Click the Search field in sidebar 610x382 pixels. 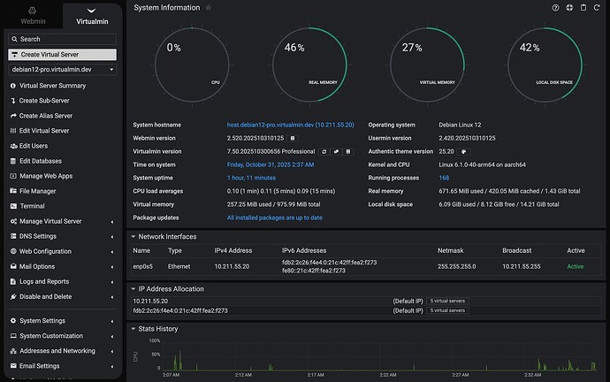click(62, 39)
